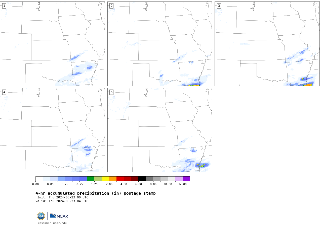Open ensemble member 5 precipitation map
Screen dimensions: 322x226
coord(160,130)
